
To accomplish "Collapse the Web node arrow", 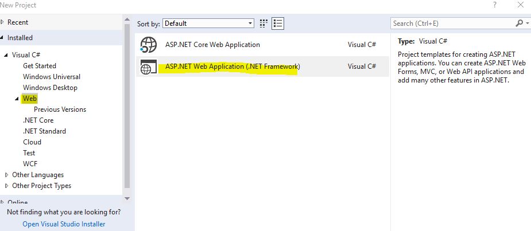I will pyautogui.click(x=17, y=99).
